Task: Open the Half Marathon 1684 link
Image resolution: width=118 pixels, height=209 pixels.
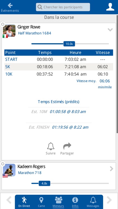Action: [34, 33]
